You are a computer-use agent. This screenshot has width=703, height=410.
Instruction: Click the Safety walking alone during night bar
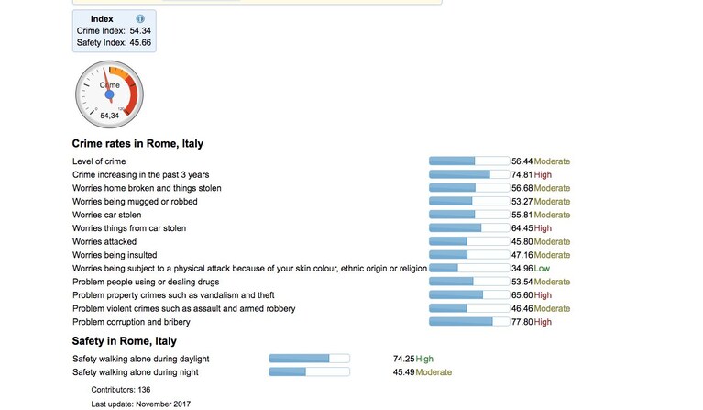(x=310, y=371)
